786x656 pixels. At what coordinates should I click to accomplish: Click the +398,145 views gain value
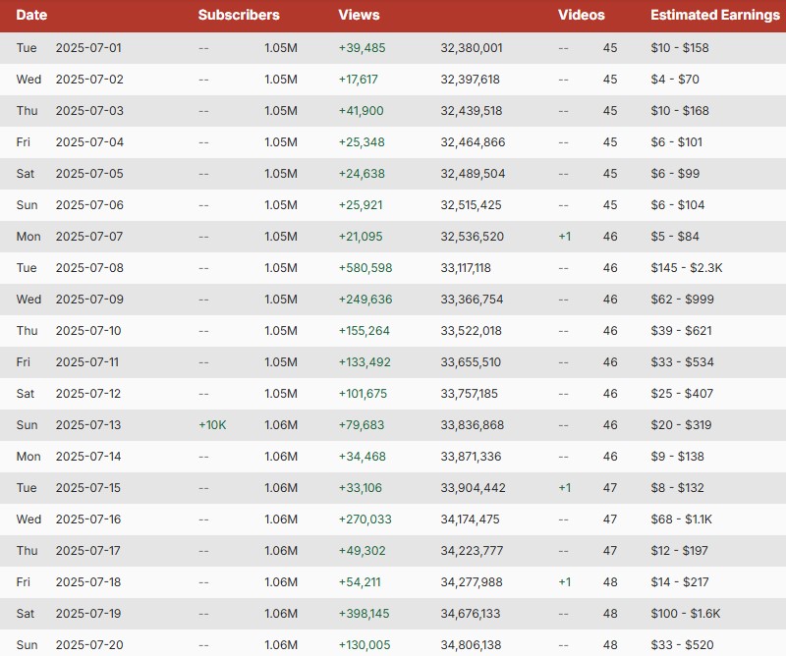click(365, 614)
